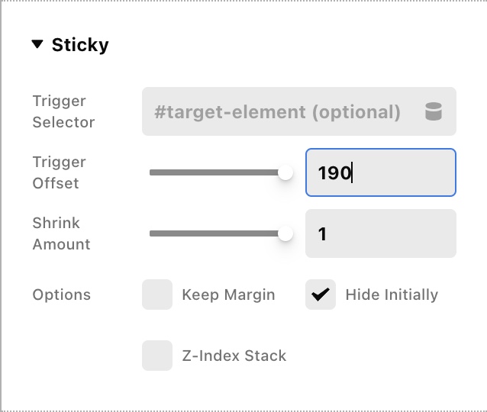Uncheck the Hide Initially checkbox
487x412 pixels.
(x=321, y=295)
